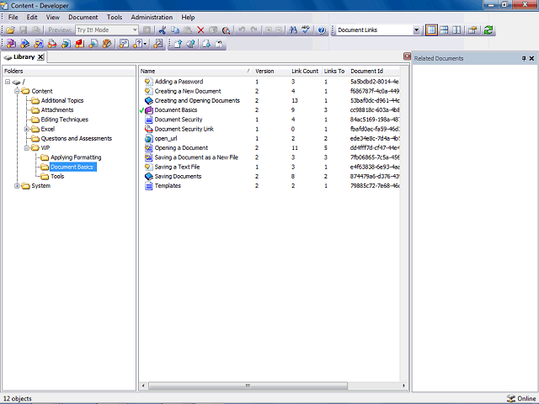Click the purple book new document icon
The image size is (539, 404).
pos(11,44)
